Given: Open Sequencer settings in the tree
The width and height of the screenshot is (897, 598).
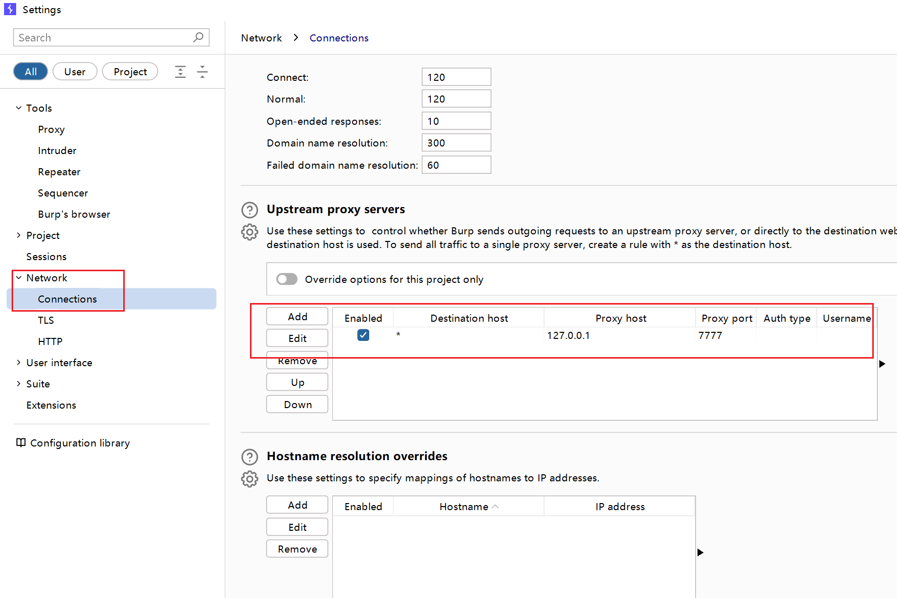Looking at the screenshot, I should tap(63, 193).
